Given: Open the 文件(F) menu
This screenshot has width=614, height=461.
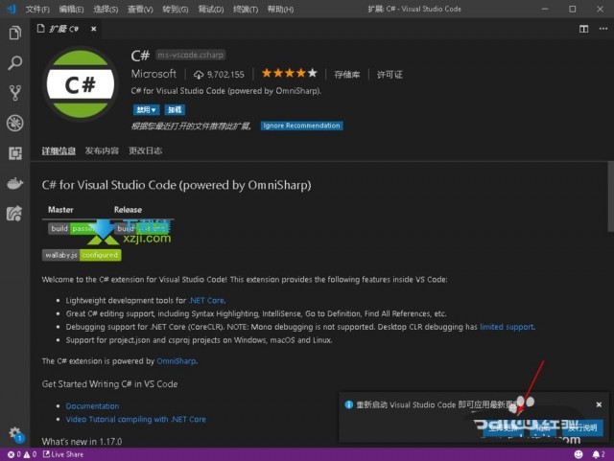Looking at the screenshot, I should pos(37,9).
